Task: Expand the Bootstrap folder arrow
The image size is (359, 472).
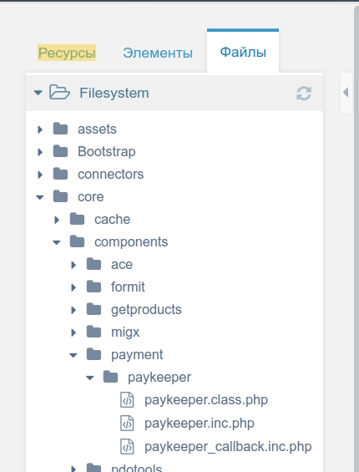Action: (x=40, y=152)
